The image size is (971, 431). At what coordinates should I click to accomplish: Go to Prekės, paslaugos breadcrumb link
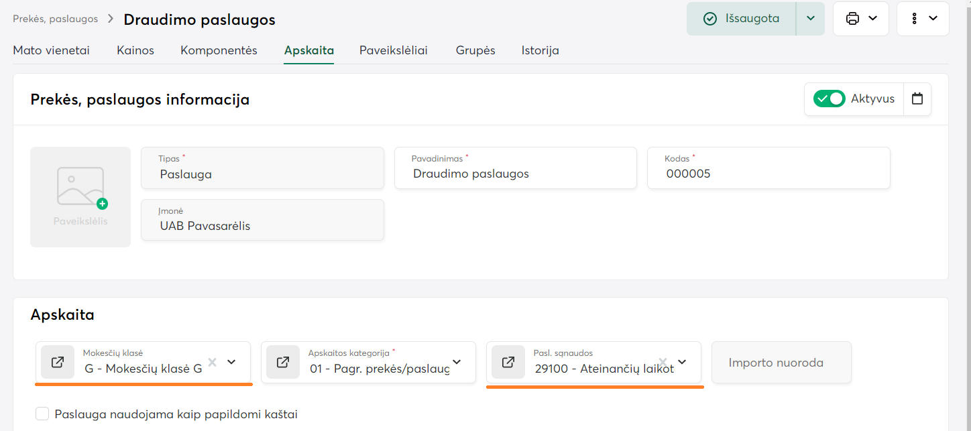[x=56, y=19]
